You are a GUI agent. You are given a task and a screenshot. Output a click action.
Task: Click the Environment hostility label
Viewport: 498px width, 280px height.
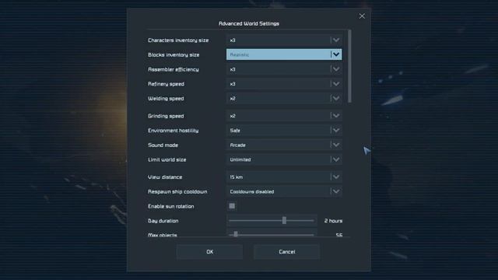pos(173,131)
